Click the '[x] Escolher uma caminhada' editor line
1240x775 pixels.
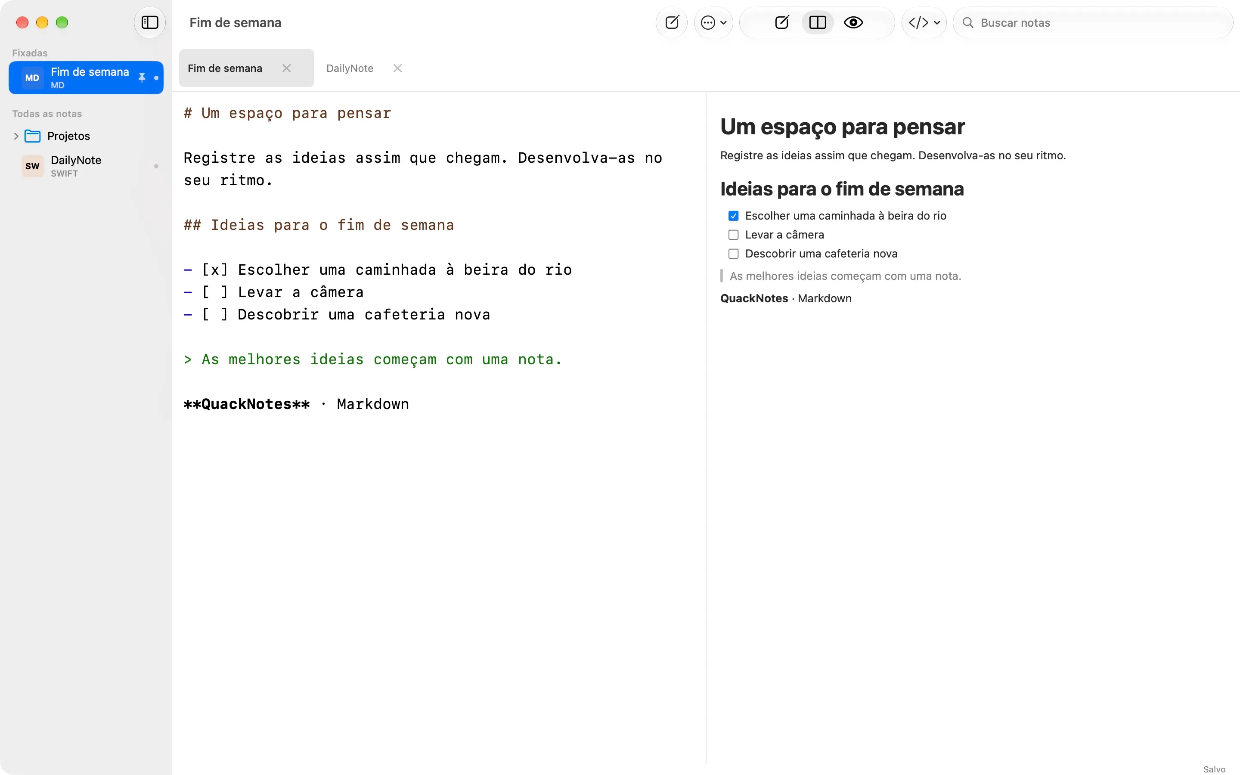pos(378,270)
